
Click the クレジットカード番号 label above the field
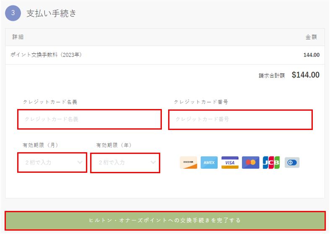(201, 102)
